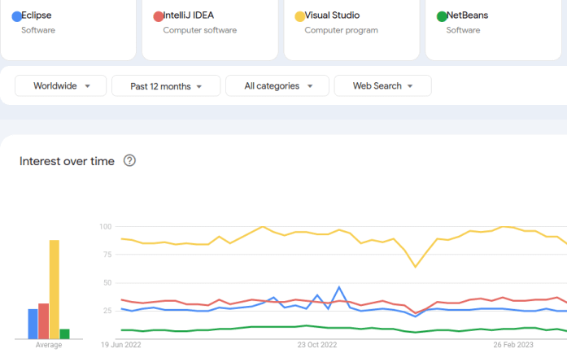
Task: Click the 'Computer software' subtitle under IntelliJ IDEA
Action: [199, 30]
